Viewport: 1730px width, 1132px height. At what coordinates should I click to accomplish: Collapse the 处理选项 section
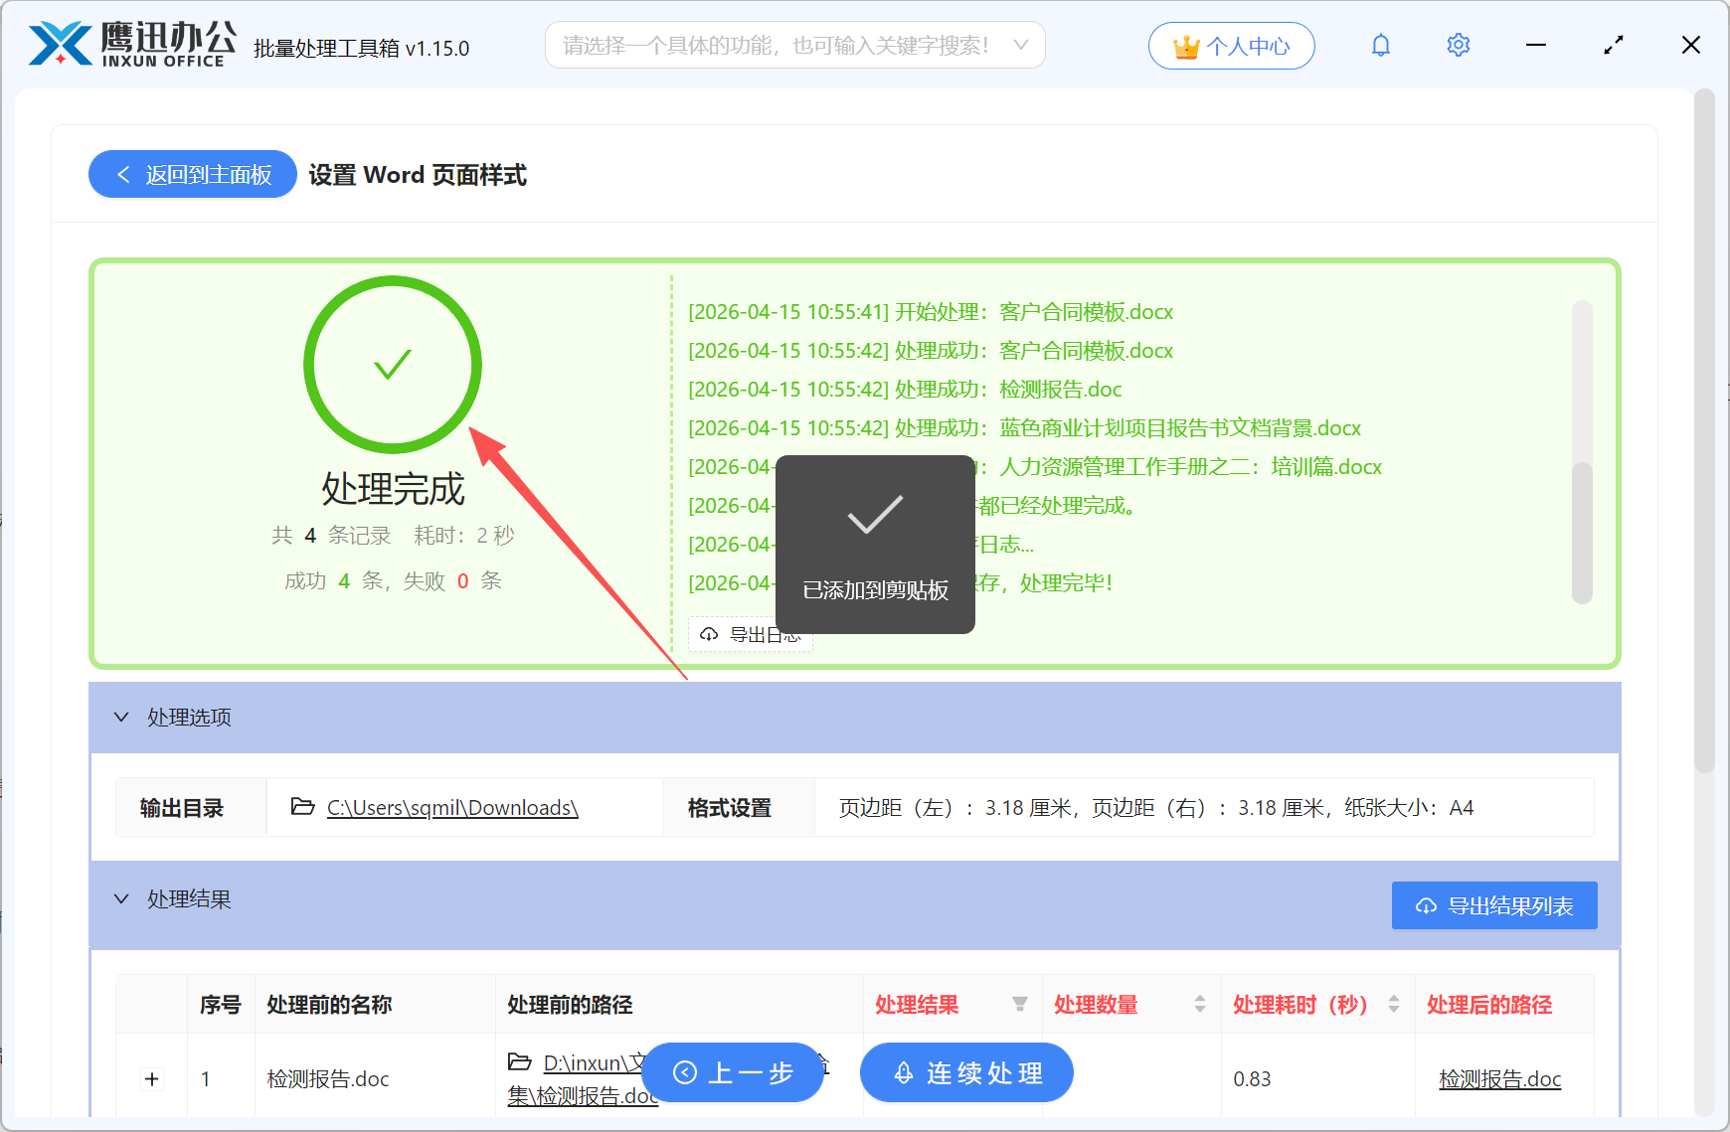click(x=121, y=717)
